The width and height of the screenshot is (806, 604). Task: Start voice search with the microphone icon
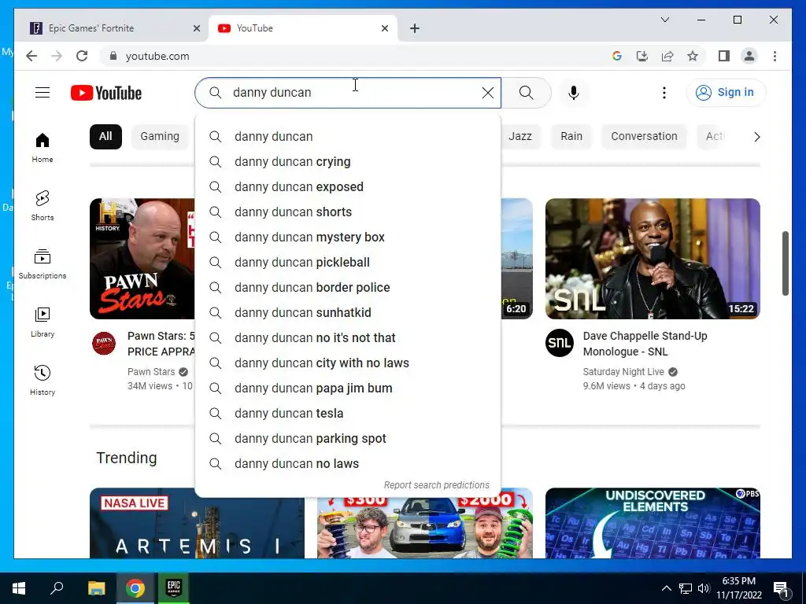click(574, 93)
